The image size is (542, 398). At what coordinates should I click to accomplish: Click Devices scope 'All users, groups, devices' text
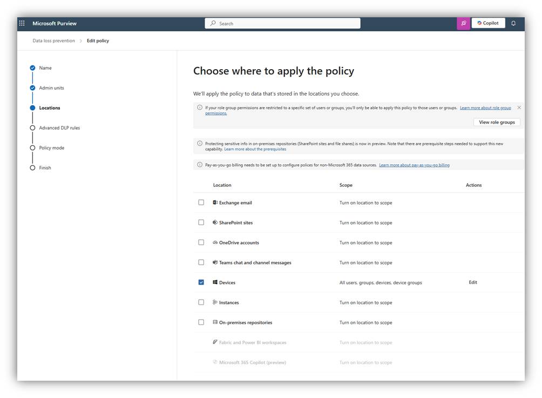tap(381, 282)
